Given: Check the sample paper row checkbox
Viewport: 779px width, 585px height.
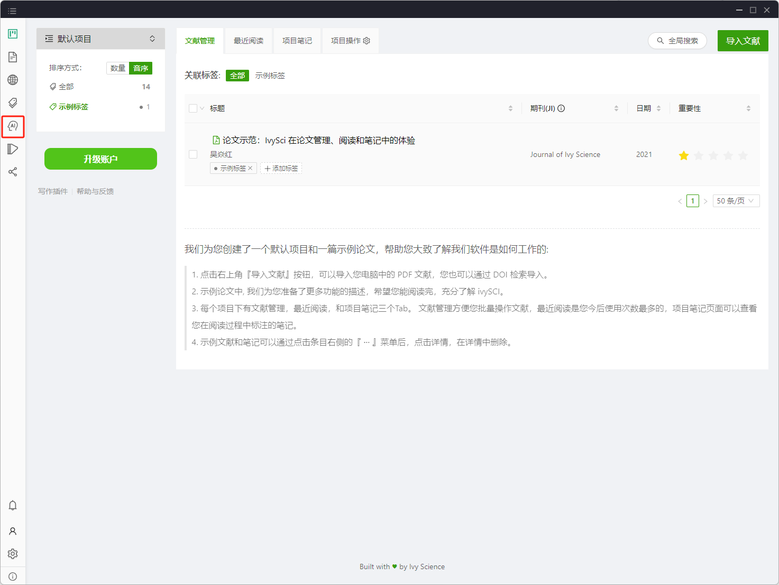Looking at the screenshot, I should pos(193,154).
